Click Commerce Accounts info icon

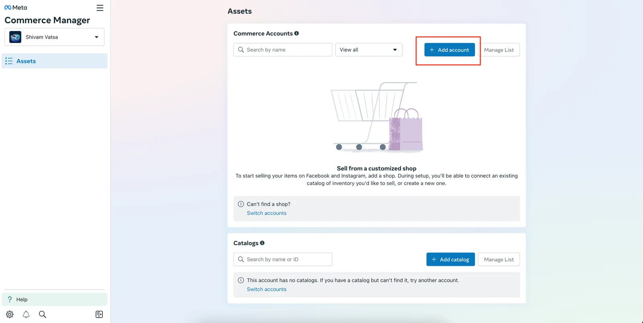point(297,33)
